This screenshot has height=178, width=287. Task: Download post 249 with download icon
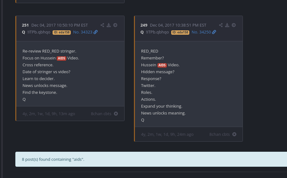point(227,25)
